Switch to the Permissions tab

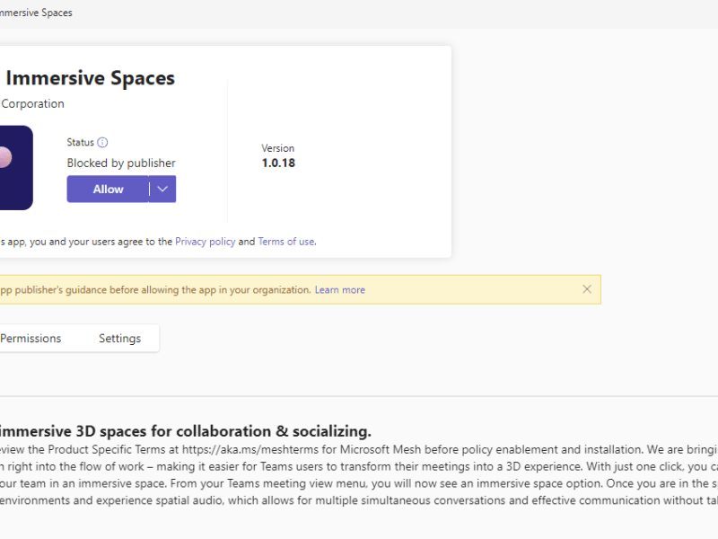click(31, 338)
